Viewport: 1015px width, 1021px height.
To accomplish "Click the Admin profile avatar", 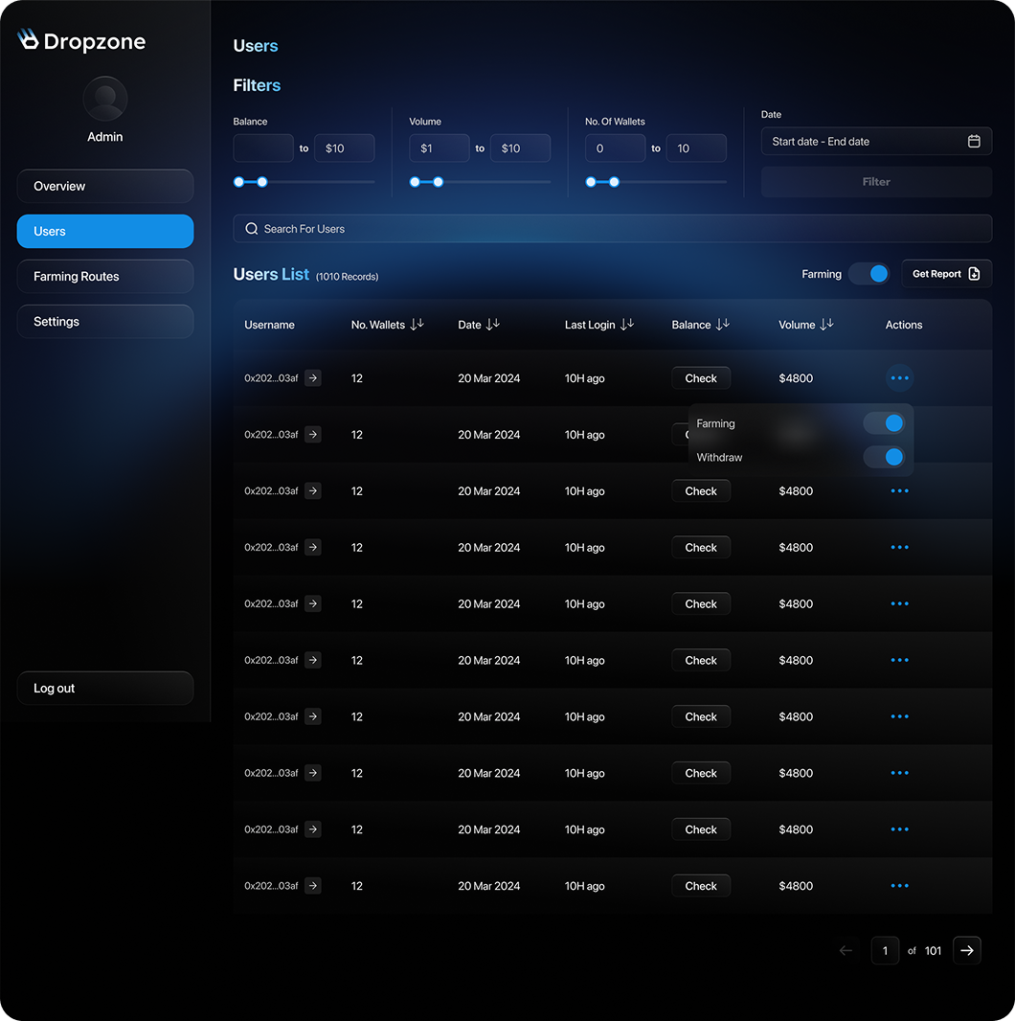I will click(x=104, y=98).
